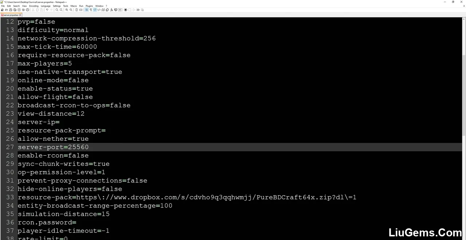This screenshot has height=240, width=466.
Task: Select the server.properties tab
Action: (x=11, y=15)
